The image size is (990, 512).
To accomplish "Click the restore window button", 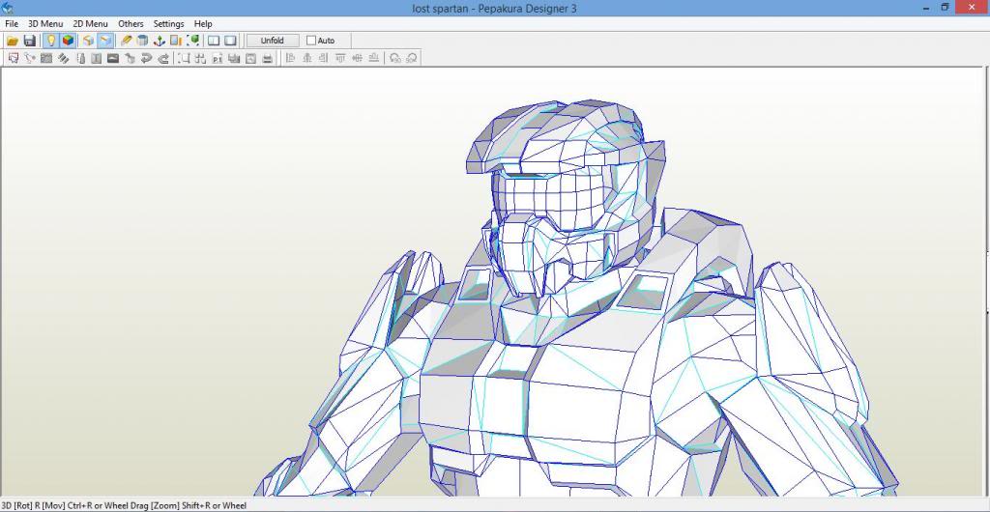I will pos(946,7).
